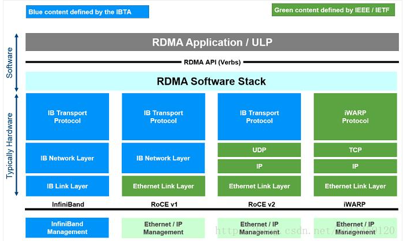Click the vertical Software arrow label

pyautogui.click(x=9, y=63)
